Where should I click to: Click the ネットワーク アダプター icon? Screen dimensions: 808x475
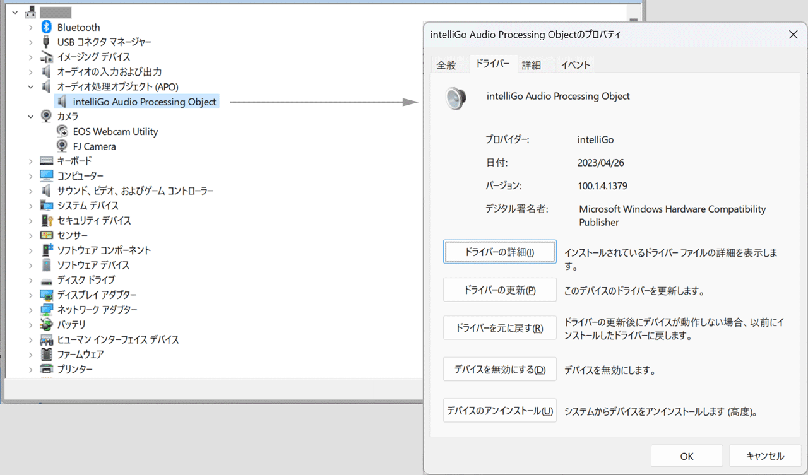point(46,310)
